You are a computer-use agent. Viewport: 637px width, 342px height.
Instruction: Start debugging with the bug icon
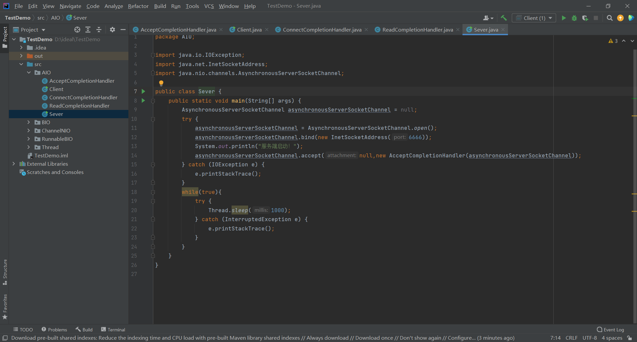(x=574, y=18)
